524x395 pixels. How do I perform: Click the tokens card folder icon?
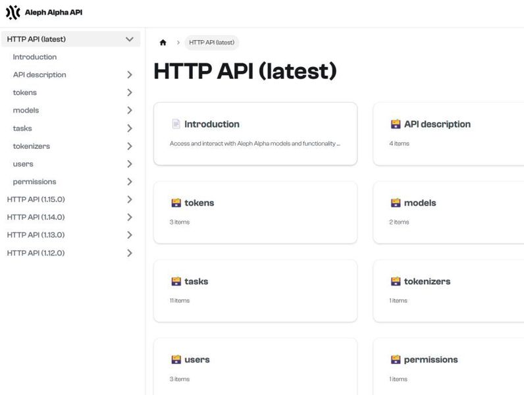point(176,203)
